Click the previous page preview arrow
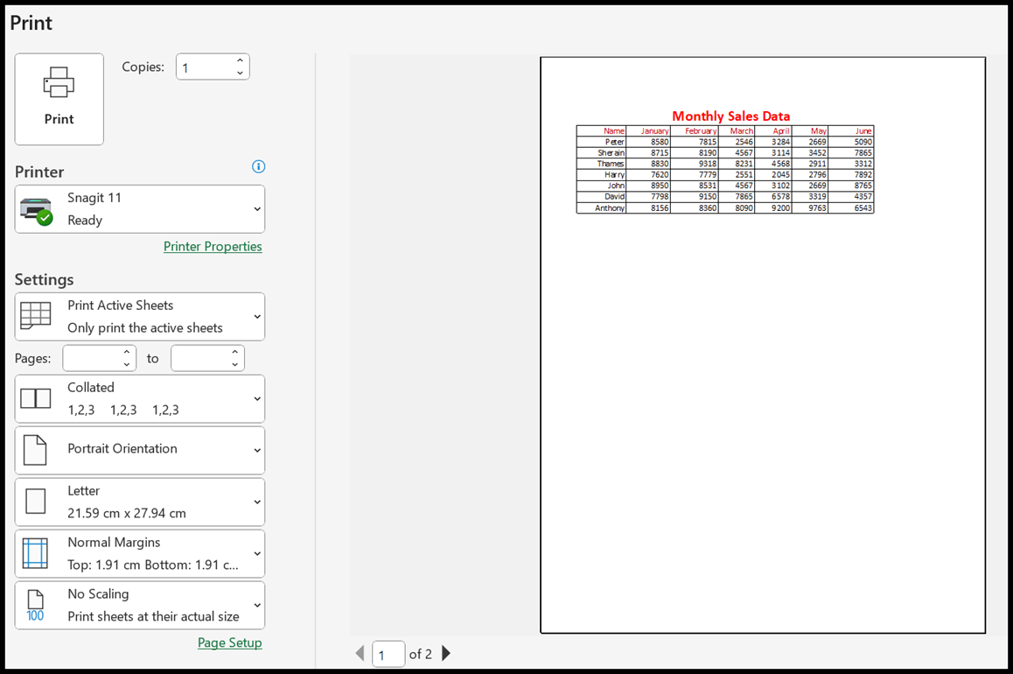 click(x=360, y=653)
